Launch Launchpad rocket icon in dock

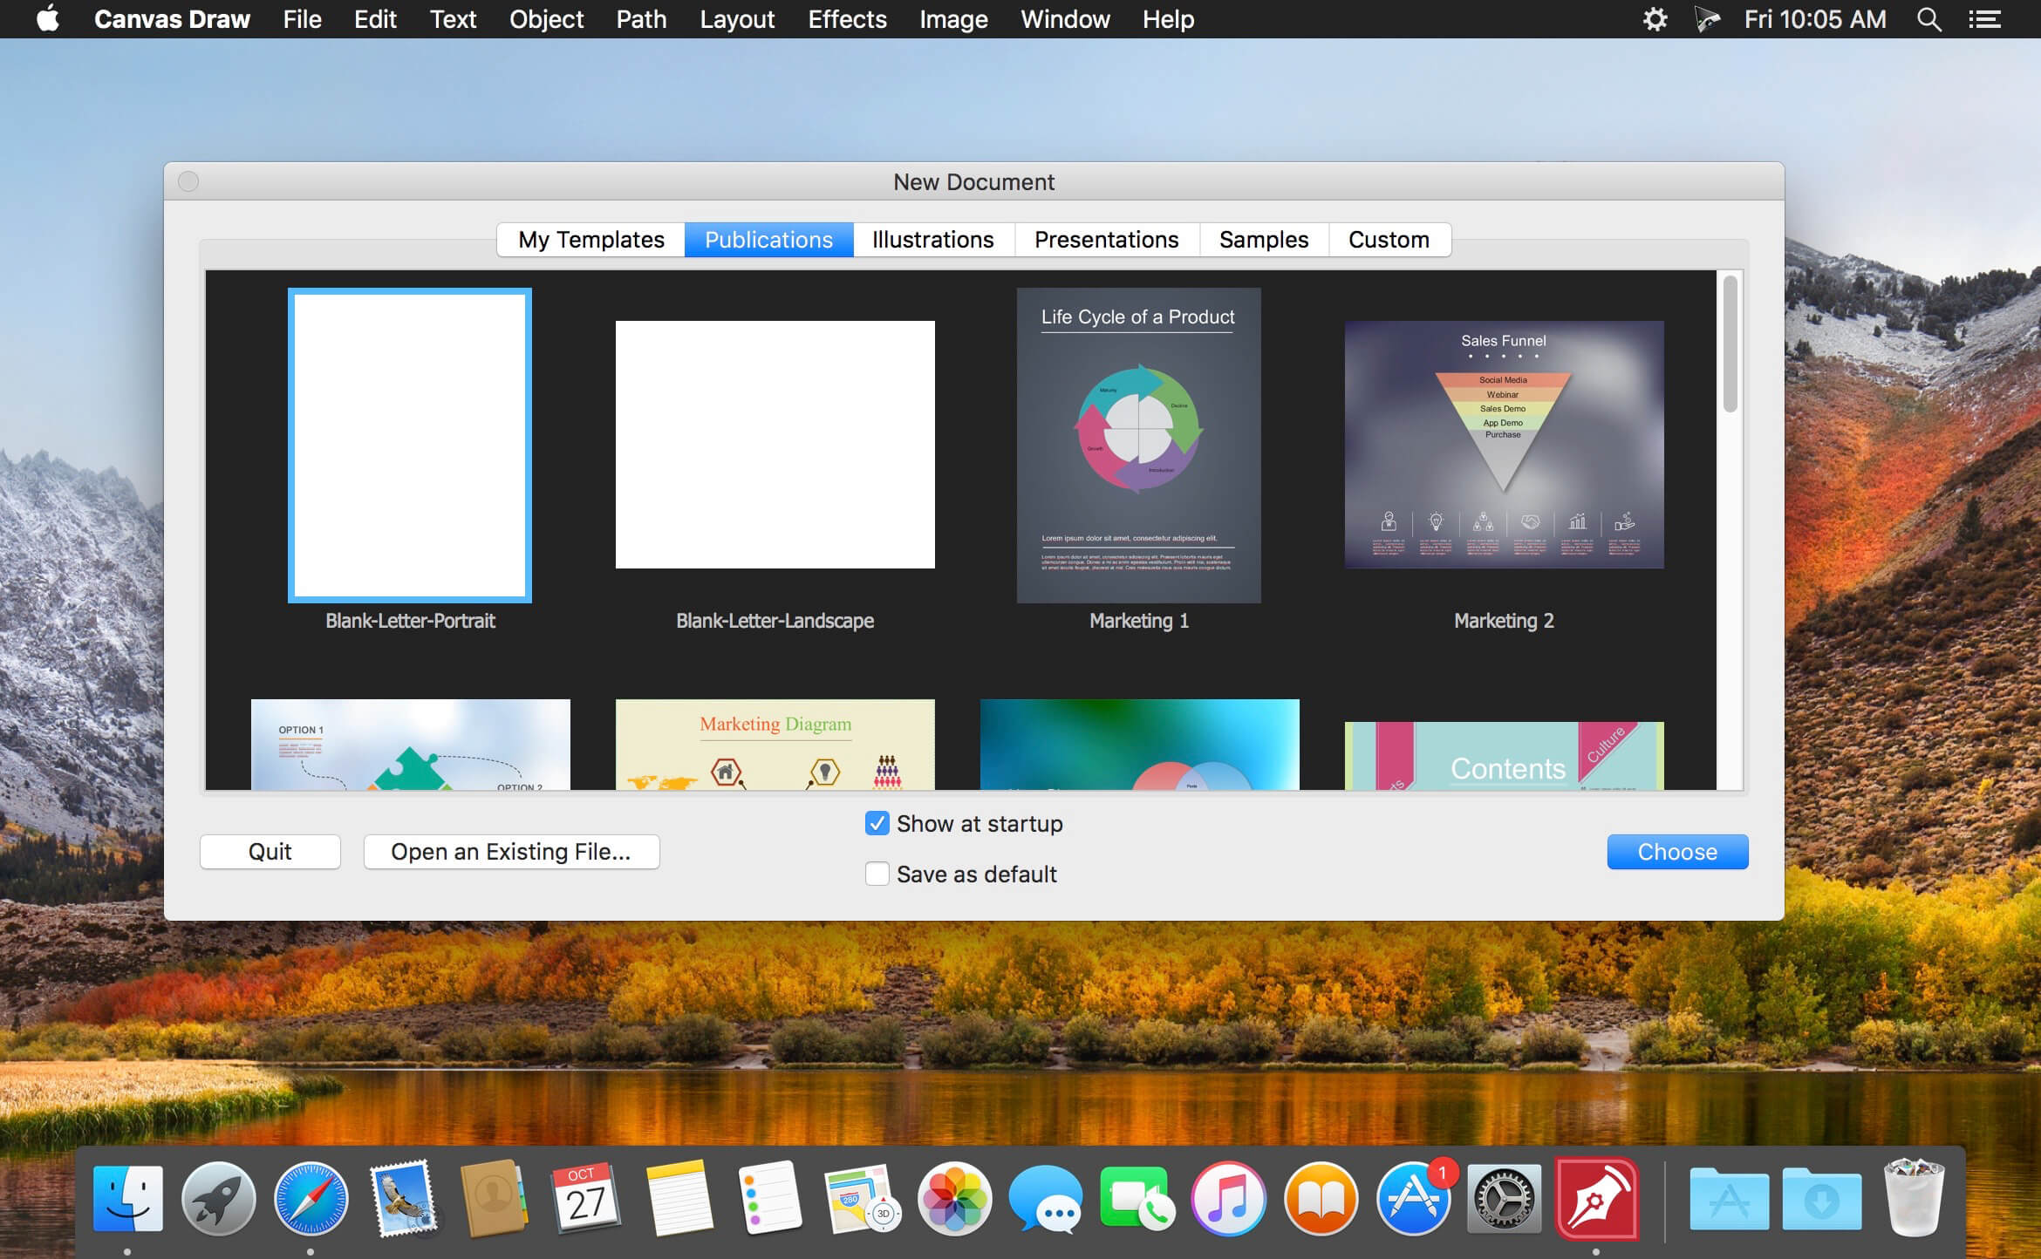[x=219, y=1199]
